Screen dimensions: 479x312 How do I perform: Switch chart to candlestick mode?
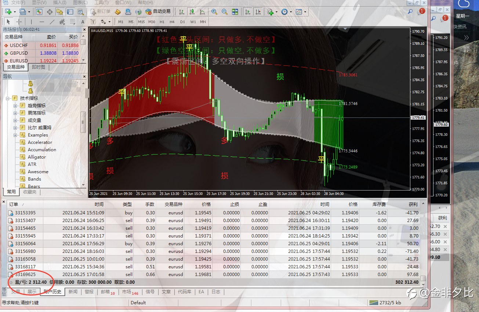click(192, 12)
